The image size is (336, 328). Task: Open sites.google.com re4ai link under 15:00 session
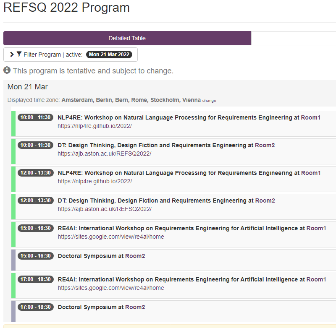111,237
